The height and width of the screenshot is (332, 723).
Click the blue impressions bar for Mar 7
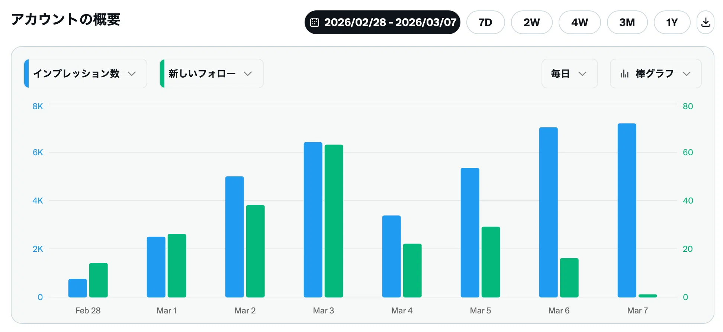[627, 211]
